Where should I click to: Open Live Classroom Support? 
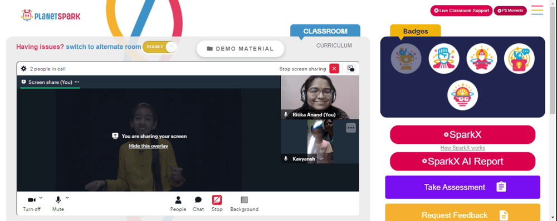pos(461,11)
